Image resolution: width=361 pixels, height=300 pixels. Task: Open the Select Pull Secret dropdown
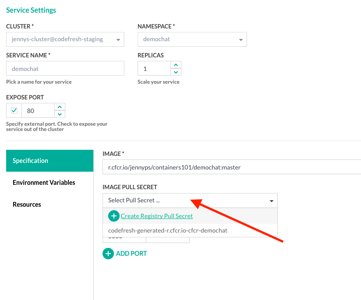click(x=190, y=201)
